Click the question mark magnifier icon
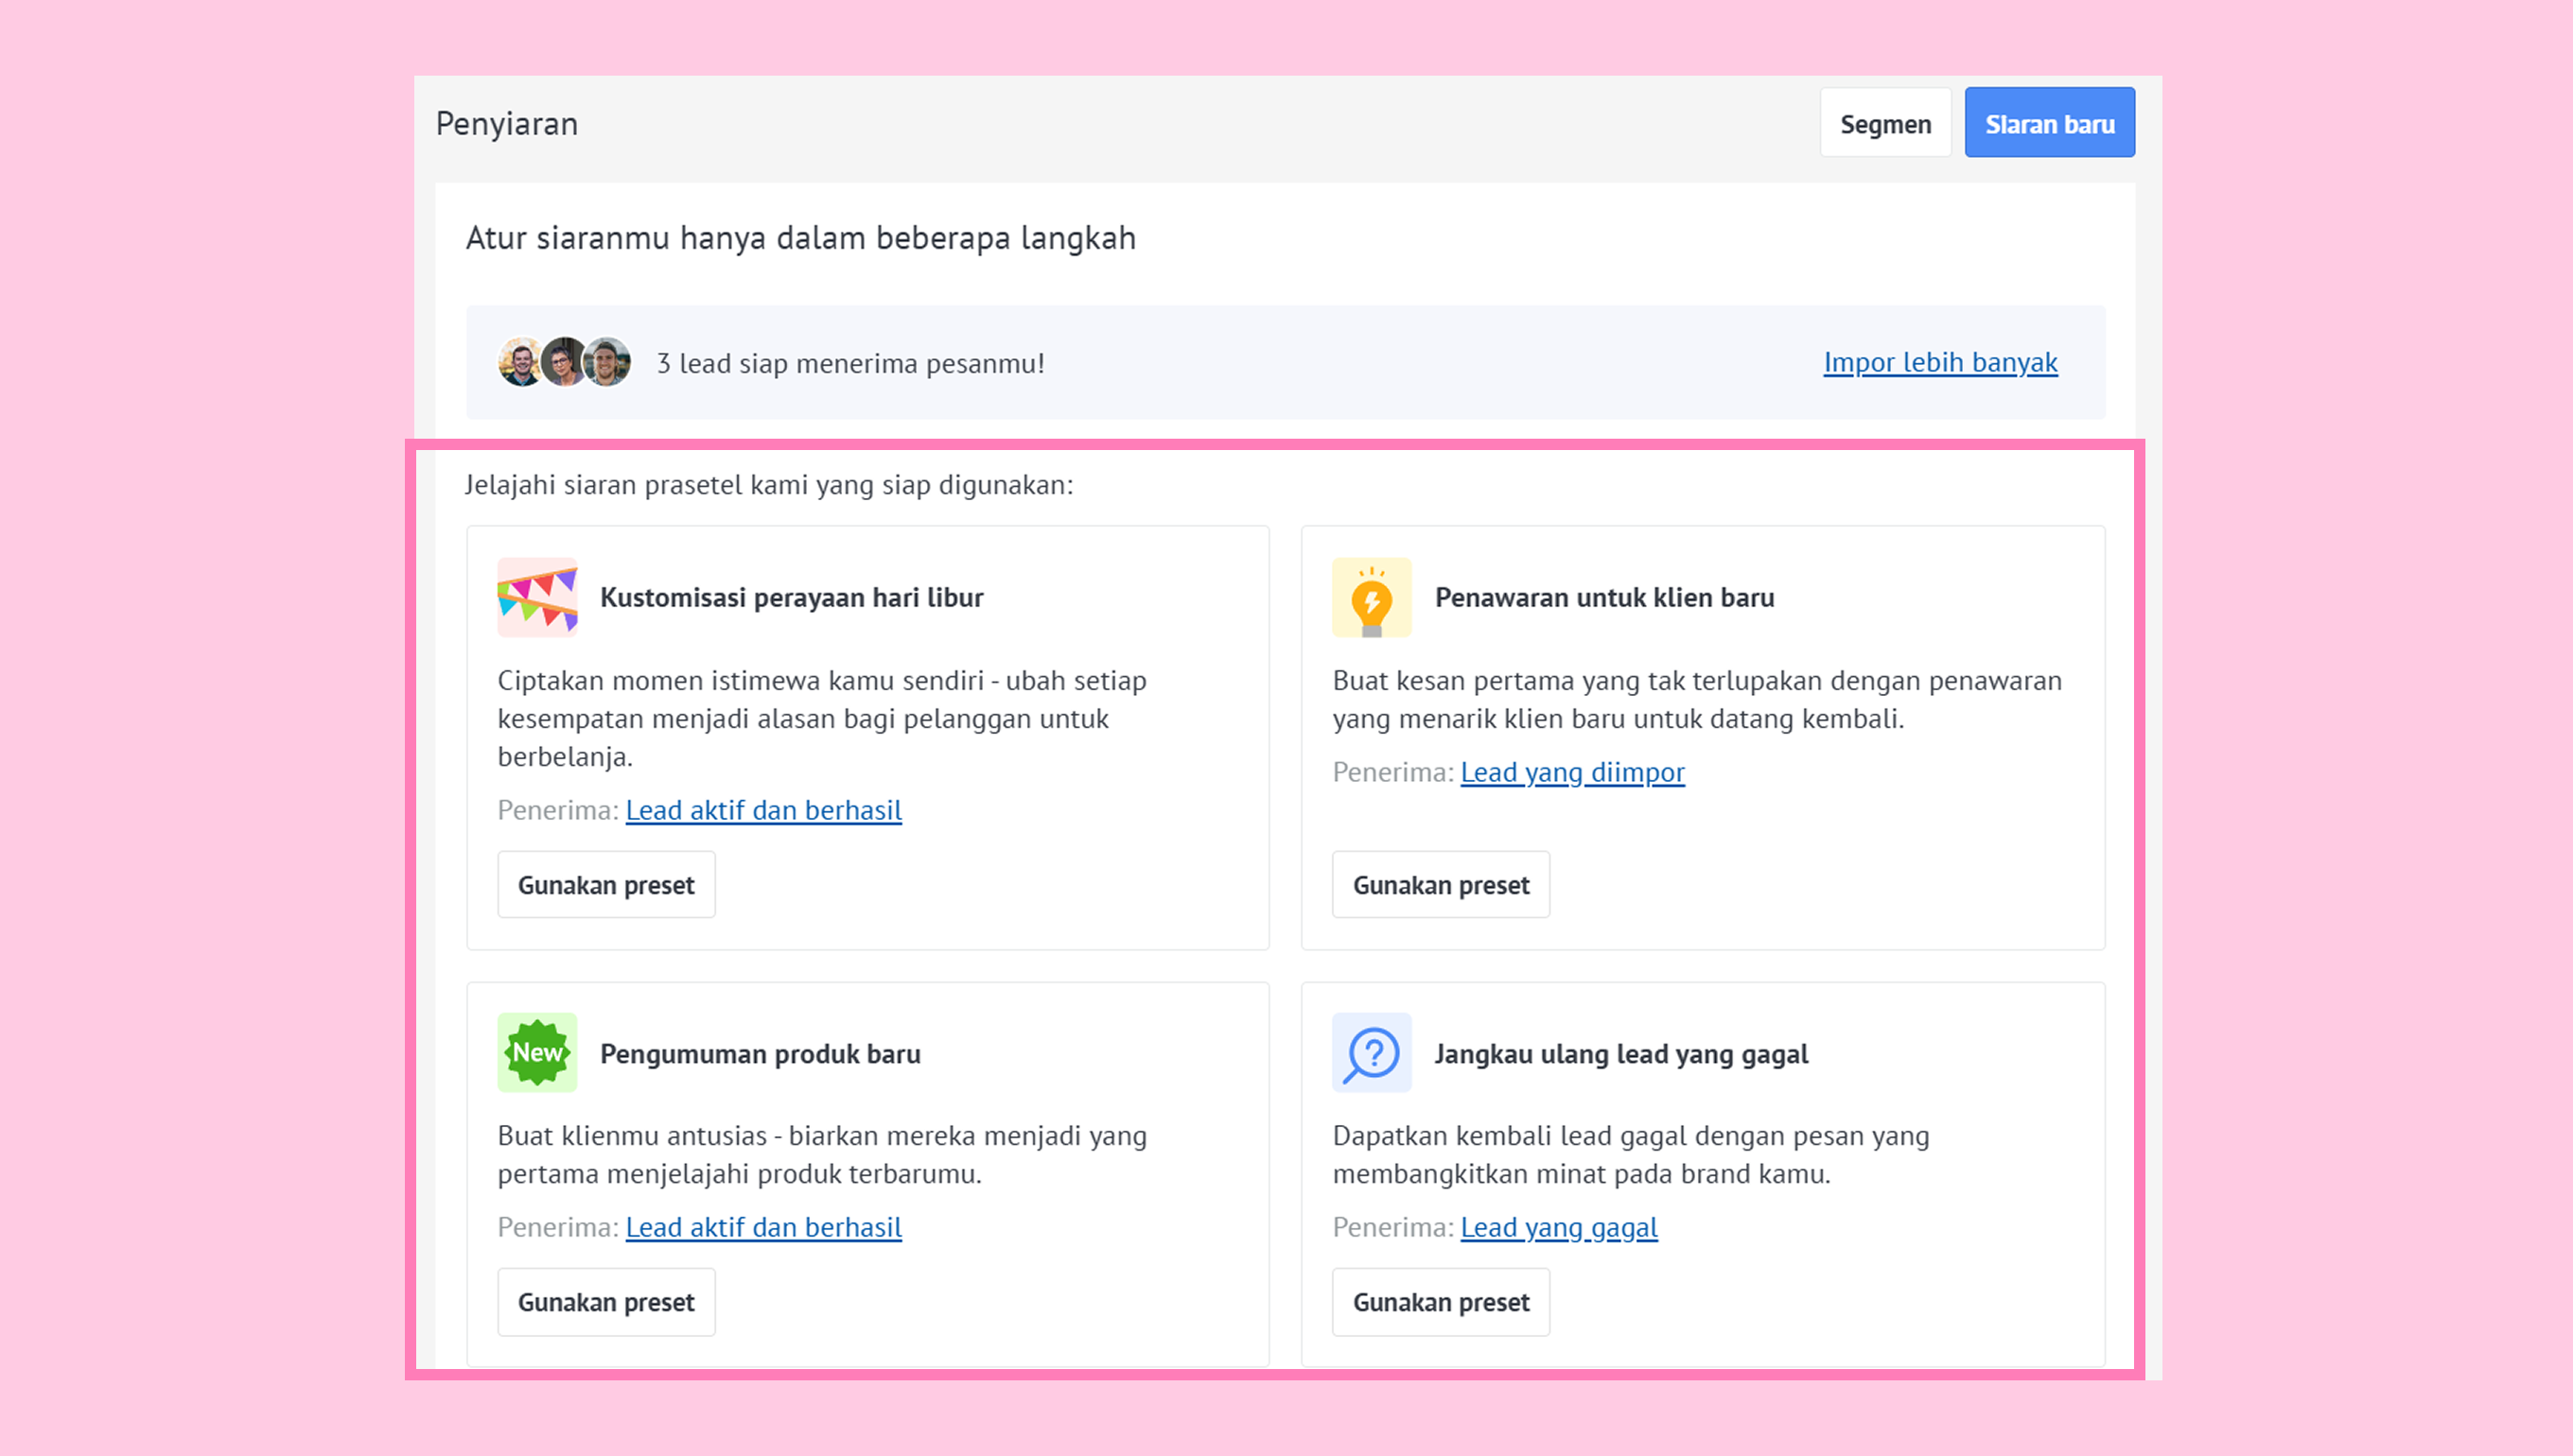This screenshot has height=1456, width=2573. [1372, 1052]
